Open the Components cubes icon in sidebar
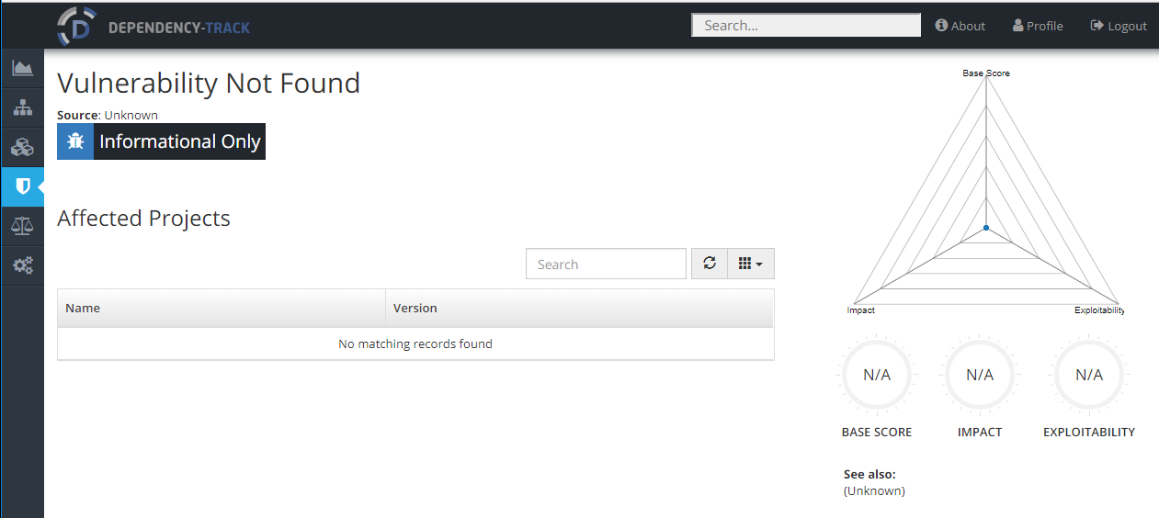Screen dimensions: 1159x518 tap(22, 147)
